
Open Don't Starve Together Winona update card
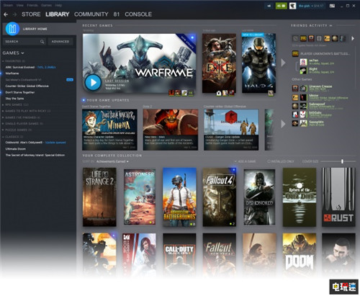[109, 130]
